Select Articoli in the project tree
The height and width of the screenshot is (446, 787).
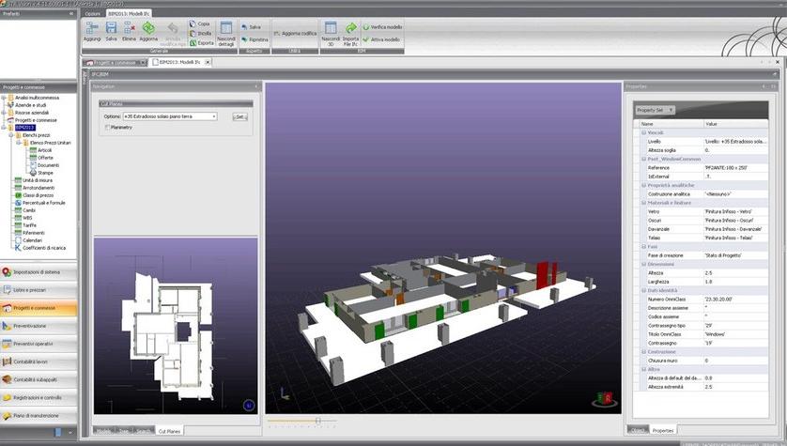45,150
